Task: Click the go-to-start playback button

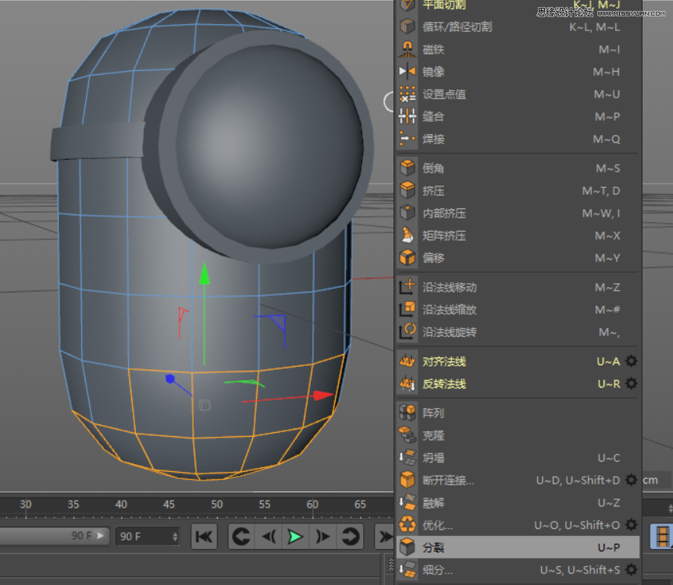Action: click(204, 536)
